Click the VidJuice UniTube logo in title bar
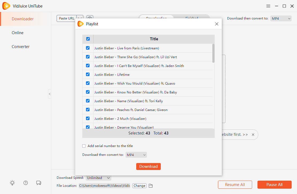This screenshot has height=194, width=297. click(6, 6)
